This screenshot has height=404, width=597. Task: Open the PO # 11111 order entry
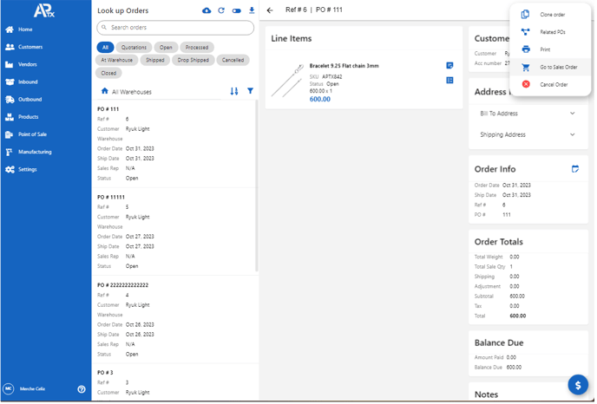(174, 231)
